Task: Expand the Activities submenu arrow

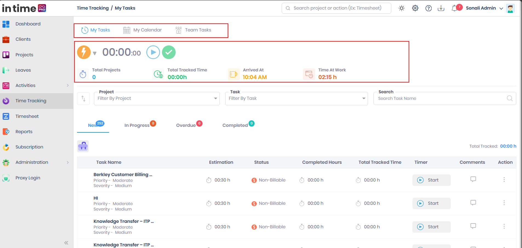Action: pyautogui.click(x=68, y=86)
